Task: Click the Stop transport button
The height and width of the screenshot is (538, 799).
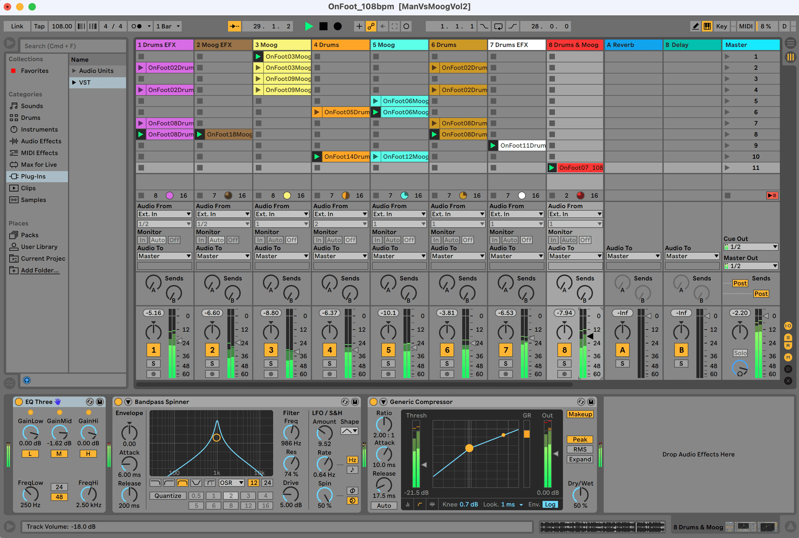Action: (x=324, y=26)
